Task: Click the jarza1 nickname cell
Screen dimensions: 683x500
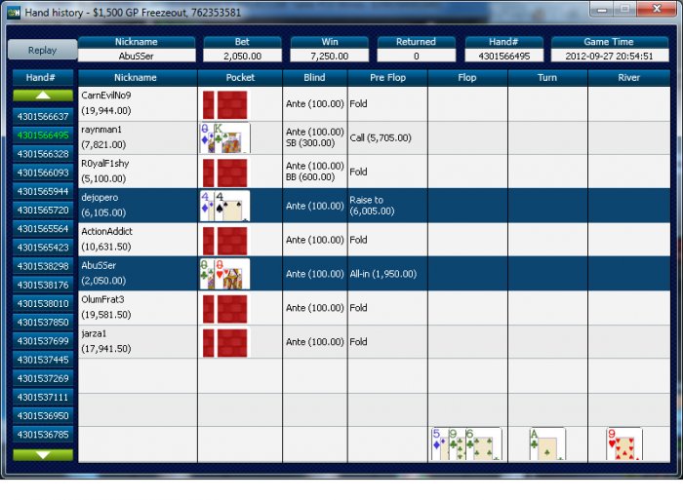Action: point(138,341)
